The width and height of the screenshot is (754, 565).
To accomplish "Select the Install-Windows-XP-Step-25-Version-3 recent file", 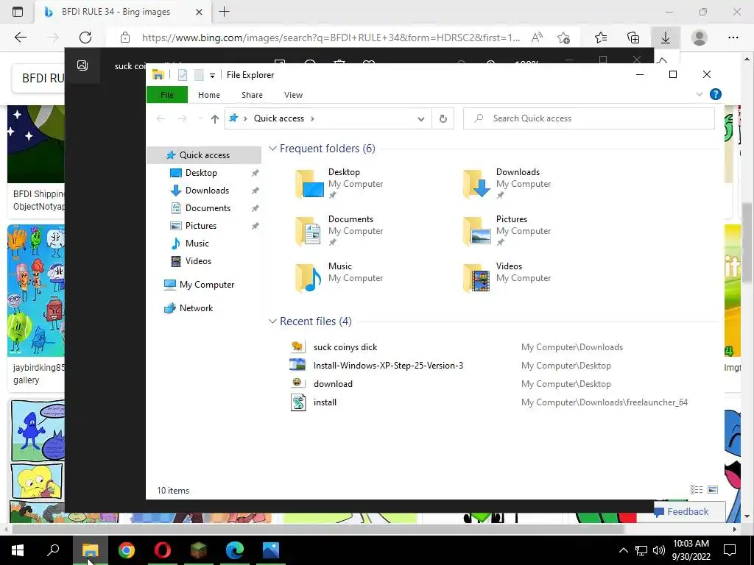I will pos(388,365).
